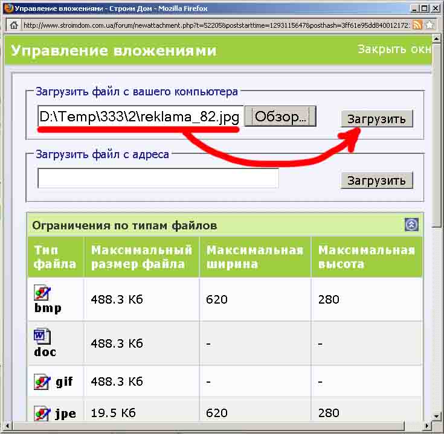
Task: Click the home icon in address bar
Action: pos(13,25)
